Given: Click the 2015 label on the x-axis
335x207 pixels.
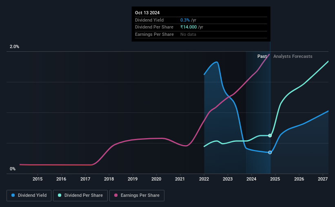Looking at the screenshot, I should point(38,179).
